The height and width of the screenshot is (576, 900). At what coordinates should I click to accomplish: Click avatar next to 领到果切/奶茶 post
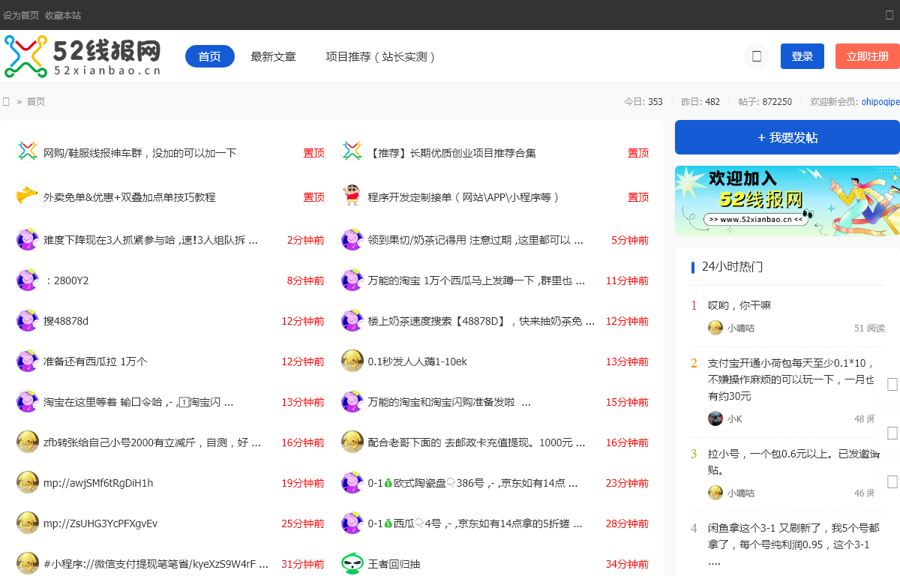click(352, 239)
